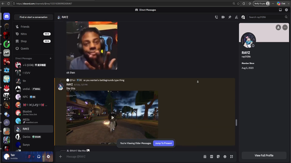
Task: Bookmark this page with the star icon
Action: (x=238, y=4)
